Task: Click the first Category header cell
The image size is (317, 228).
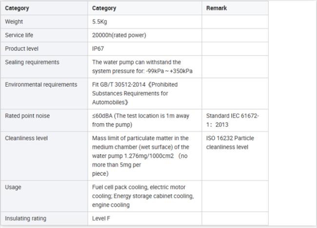Action: pos(44,8)
